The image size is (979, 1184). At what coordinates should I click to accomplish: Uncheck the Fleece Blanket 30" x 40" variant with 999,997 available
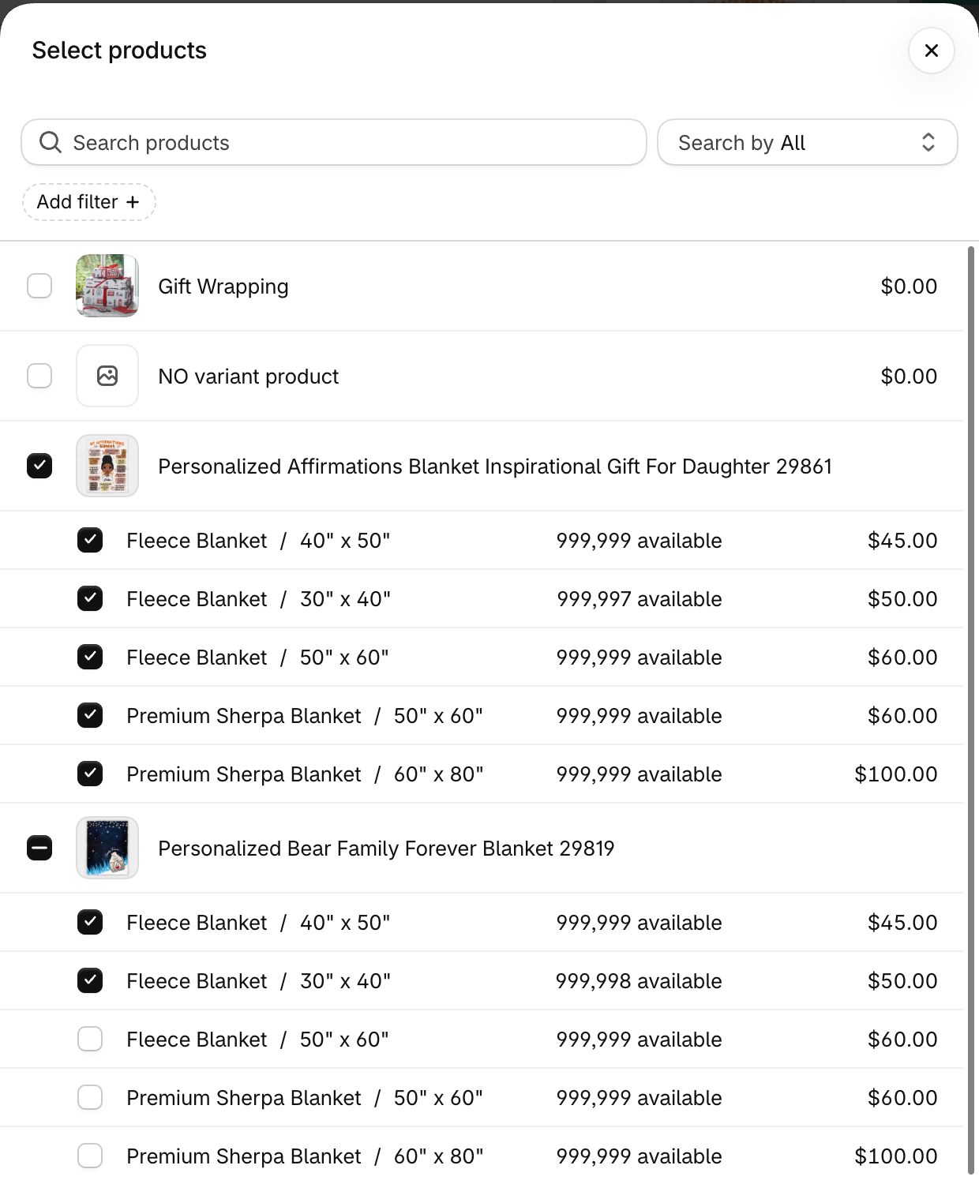coord(90,598)
